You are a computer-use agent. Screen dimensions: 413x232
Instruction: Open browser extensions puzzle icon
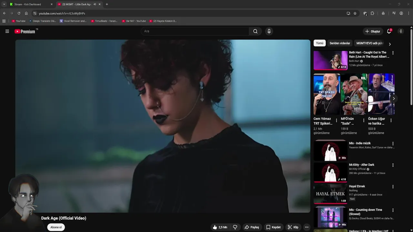[x=372, y=13]
